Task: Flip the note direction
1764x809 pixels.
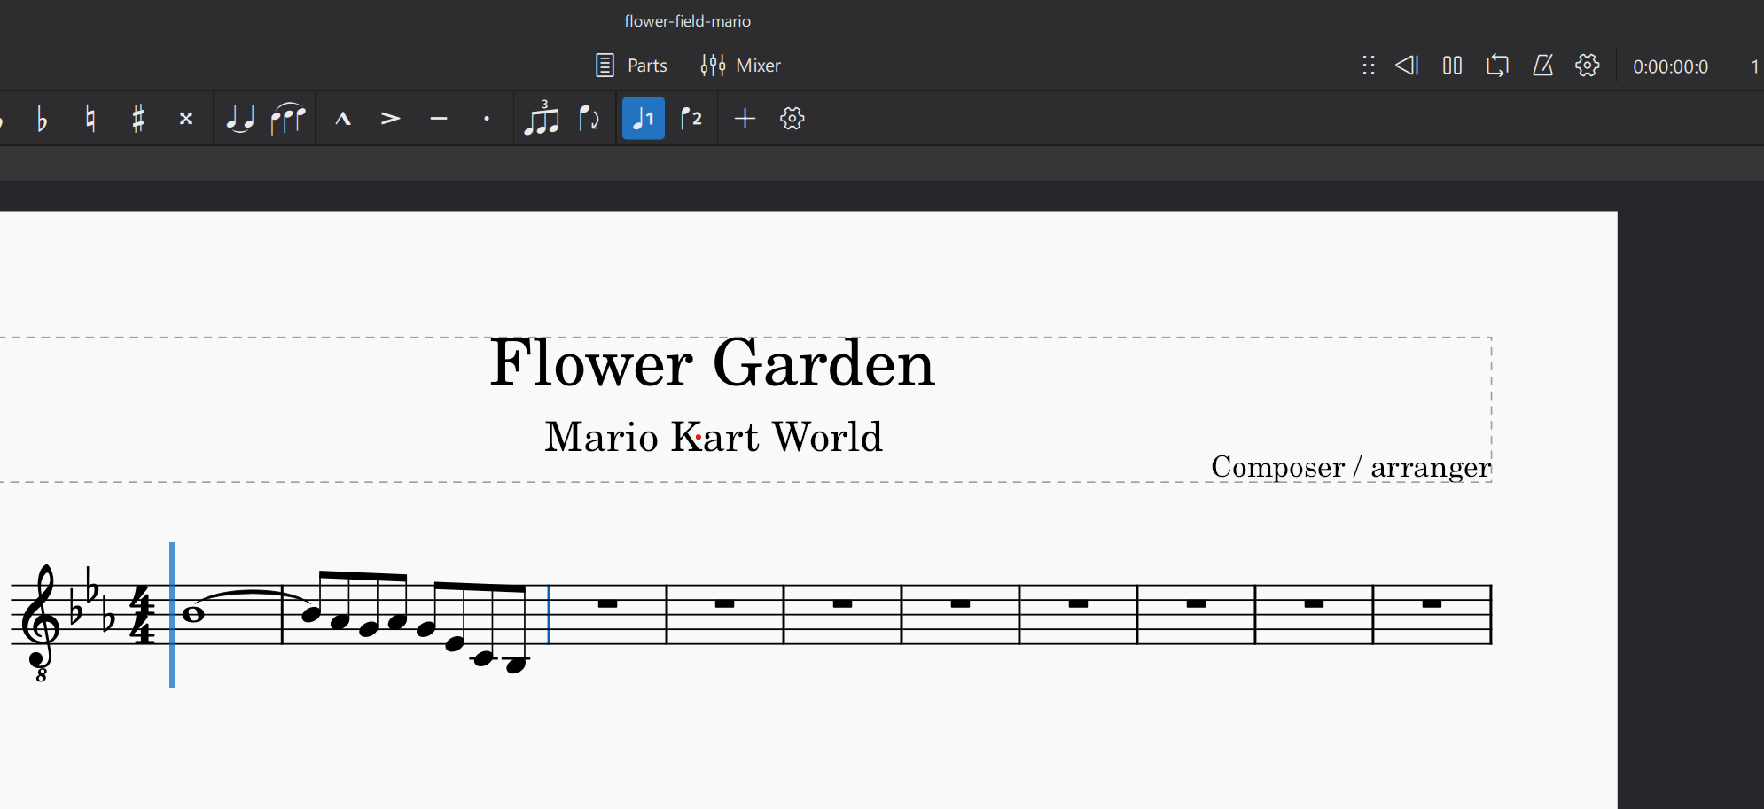Action: [x=589, y=118]
